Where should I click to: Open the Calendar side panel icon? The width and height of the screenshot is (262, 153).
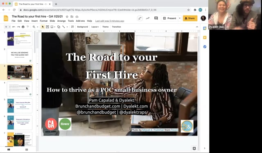[205, 28]
